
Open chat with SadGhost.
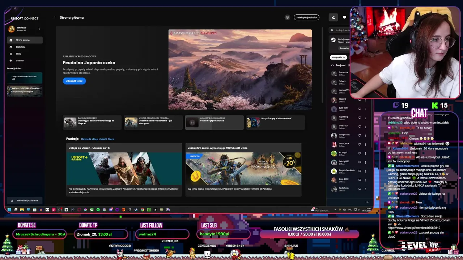point(360,189)
